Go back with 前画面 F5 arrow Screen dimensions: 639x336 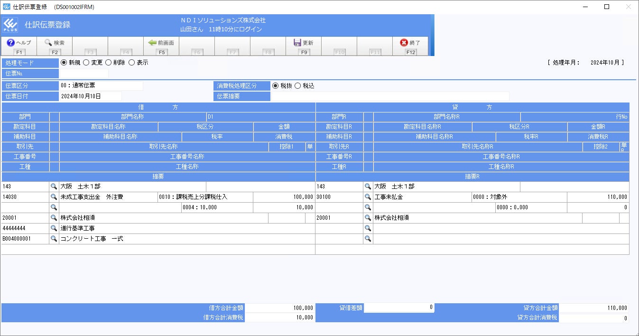pos(152,43)
